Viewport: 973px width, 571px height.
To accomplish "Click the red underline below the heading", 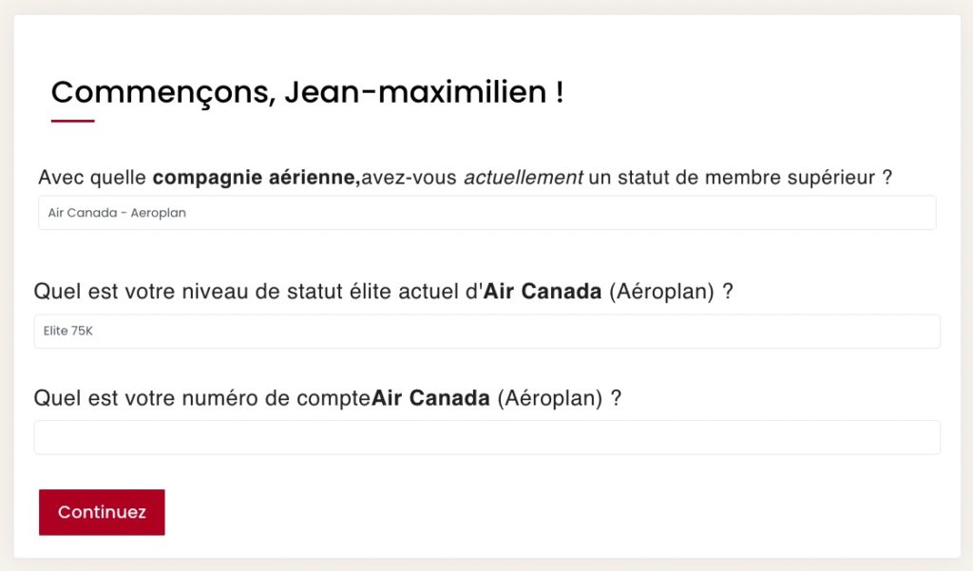I will (x=73, y=121).
